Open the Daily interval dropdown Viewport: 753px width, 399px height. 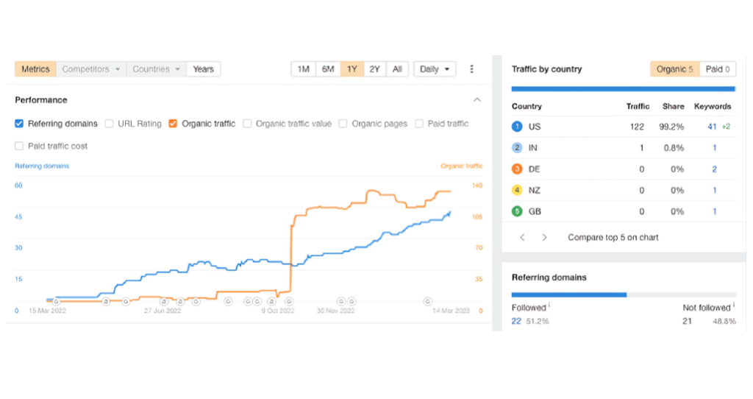coord(435,69)
